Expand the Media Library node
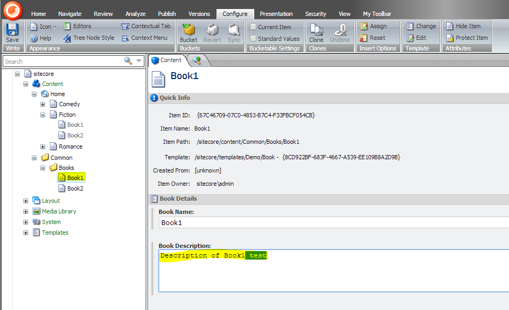The width and height of the screenshot is (509, 310). [25, 212]
